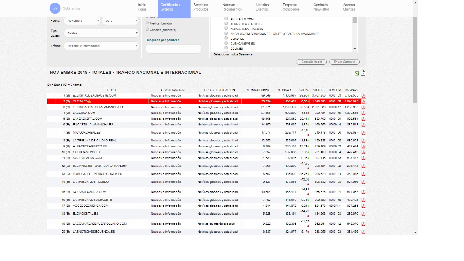Open PDF for NUEVAALCARRIA.COM row

point(363,192)
